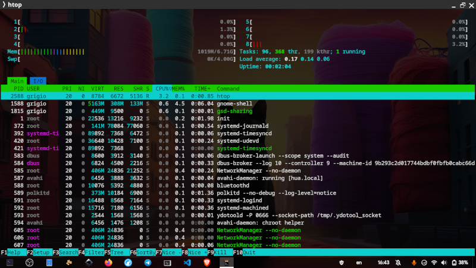Screen dimensions: 476x268
Task: Click the microphone icon in system tray
Action: pos(414,262)
